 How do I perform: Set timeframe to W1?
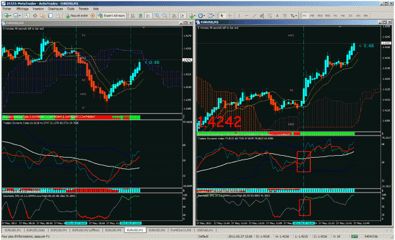[358, 16]
